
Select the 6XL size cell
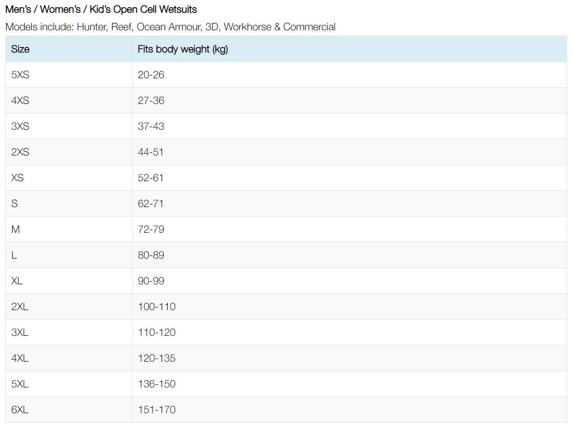point(20,410)
